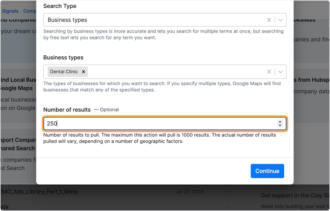Expand the Search Type dropdown arrow
330x211 pixels.
point(280,20)
